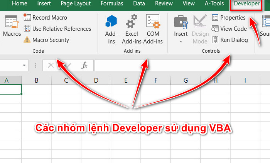This screenshot has height=163, width=270.
Task: Switch to the View tab
Action: pyautogui.click(x=189, y=3)
